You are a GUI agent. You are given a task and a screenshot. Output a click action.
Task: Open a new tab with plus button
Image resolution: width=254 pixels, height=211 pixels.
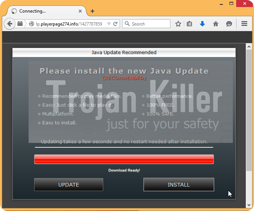(x=92, y=11)
